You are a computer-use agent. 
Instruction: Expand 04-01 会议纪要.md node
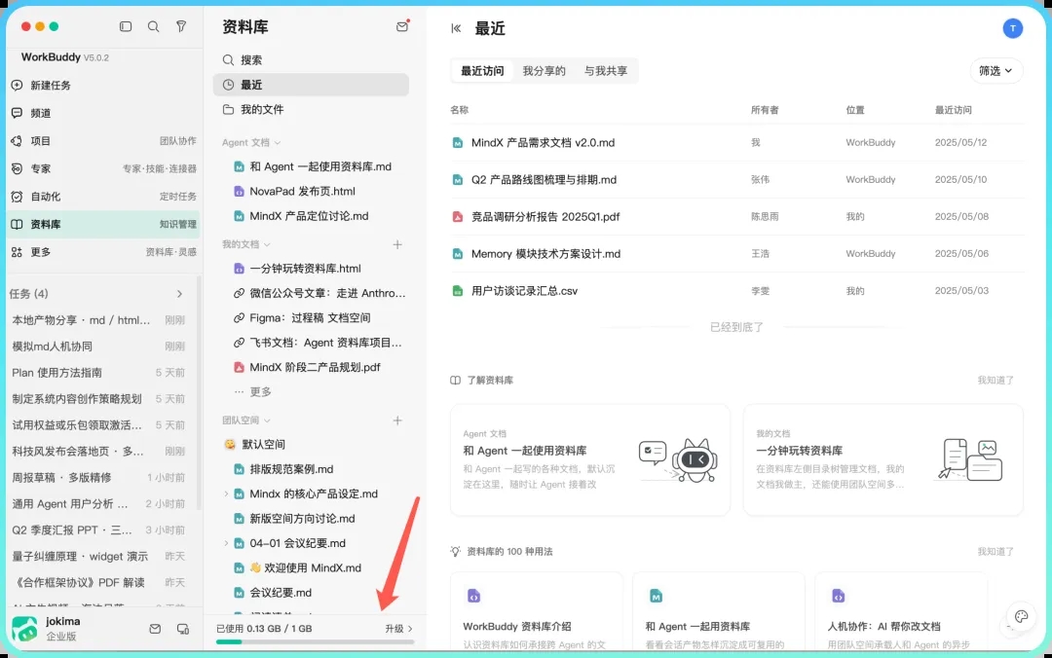[226, 543]
